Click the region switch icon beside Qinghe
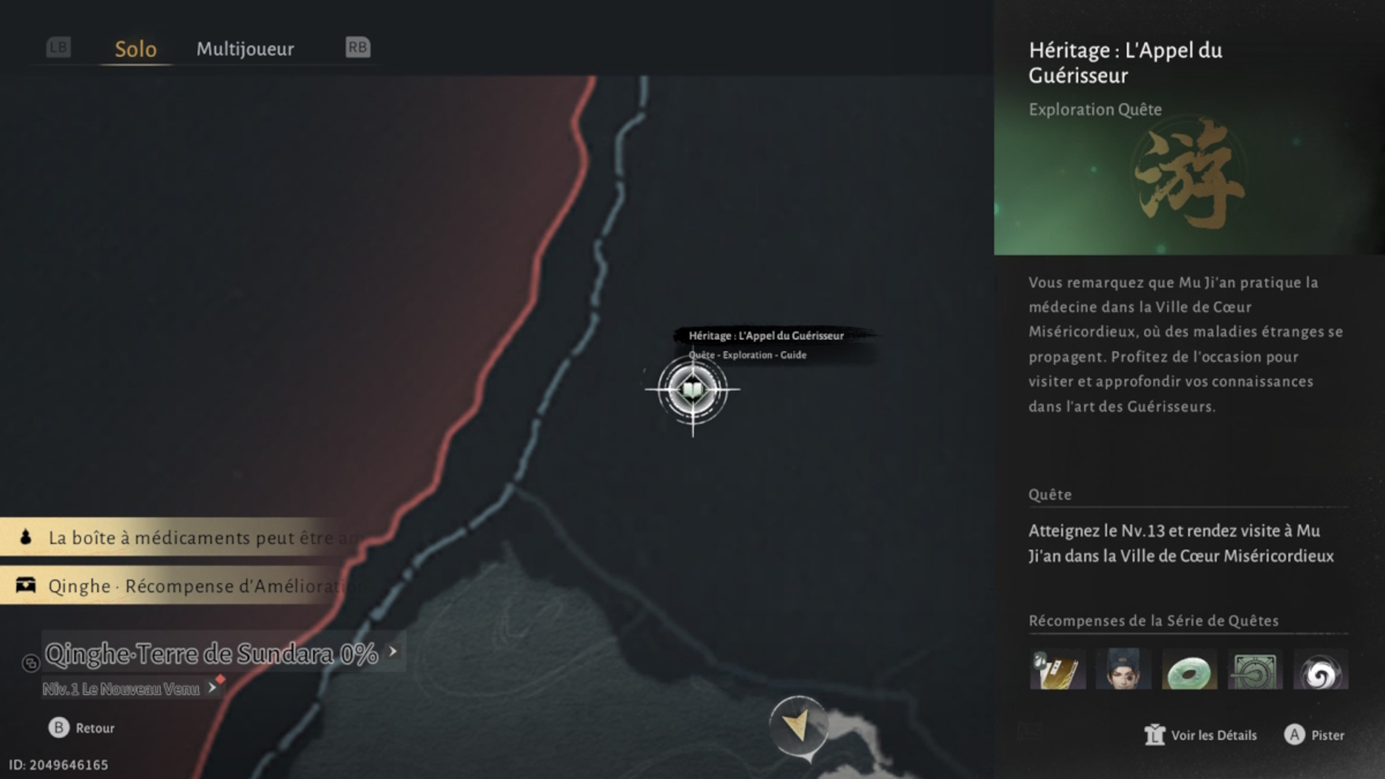 tap(31, 663)
